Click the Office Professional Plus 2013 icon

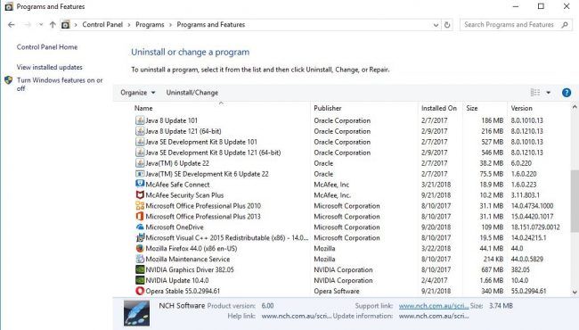(140, 216)
